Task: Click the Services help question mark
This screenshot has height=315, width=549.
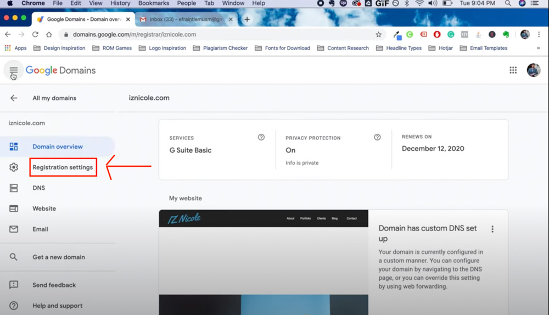Action: pos(261,137)
